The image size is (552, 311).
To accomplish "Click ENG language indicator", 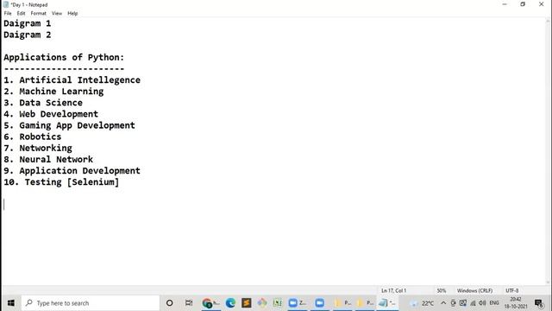I will point(494,303).
